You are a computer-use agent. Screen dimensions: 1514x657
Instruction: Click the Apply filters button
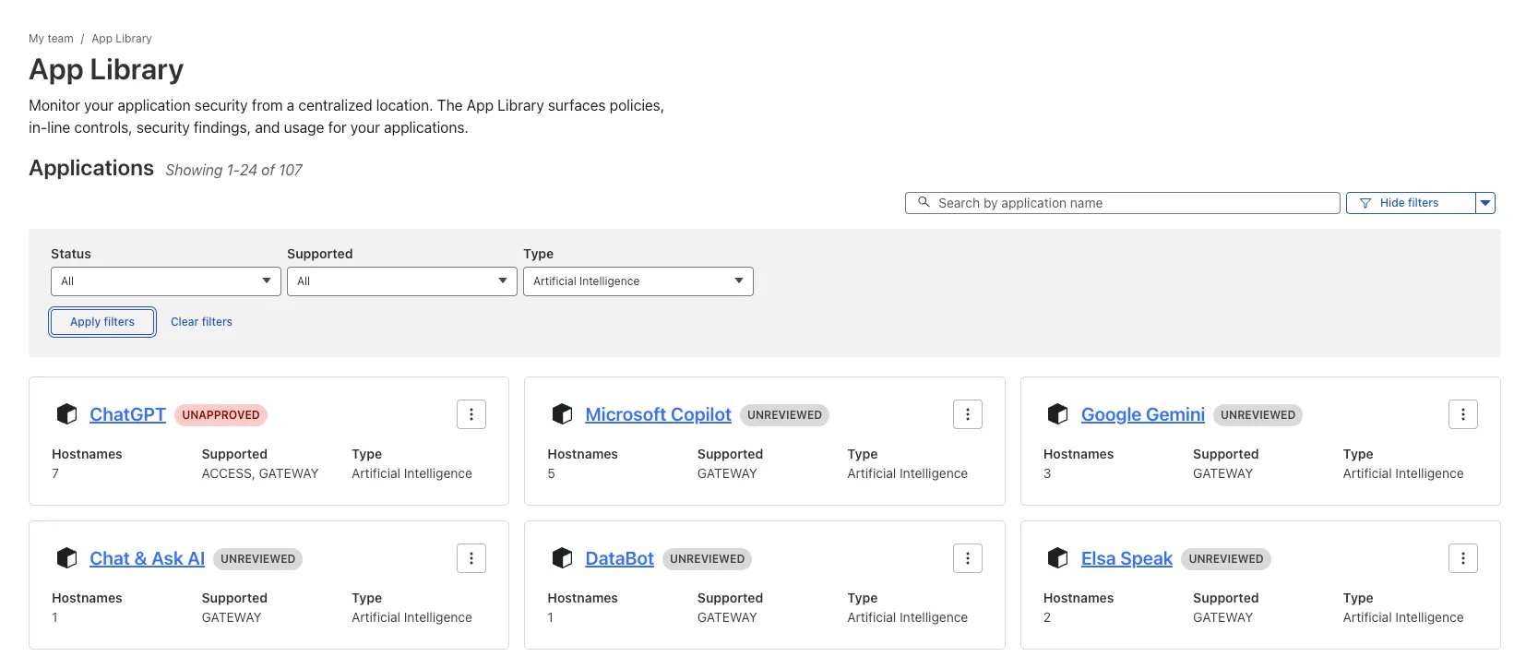[x=102, y=322]
